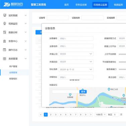126x126 pixels.
Task: Open the 首页 top navigation tab
Action: (67, 5)
